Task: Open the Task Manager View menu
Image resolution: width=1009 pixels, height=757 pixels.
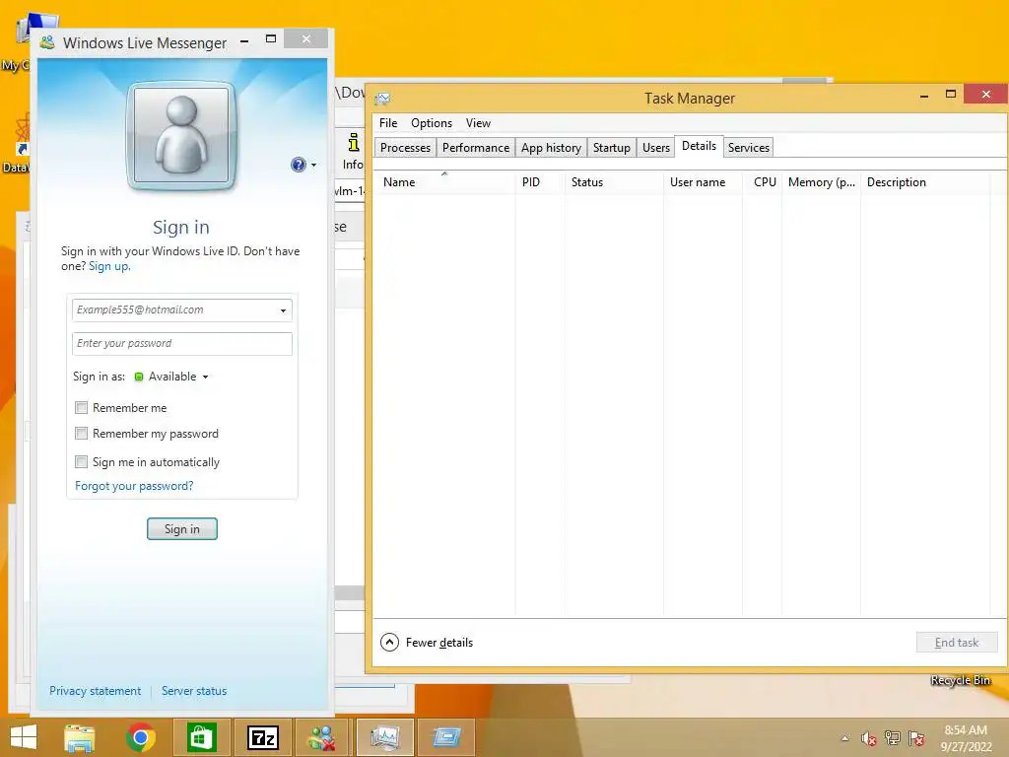Action: click(x=478, y=123)
